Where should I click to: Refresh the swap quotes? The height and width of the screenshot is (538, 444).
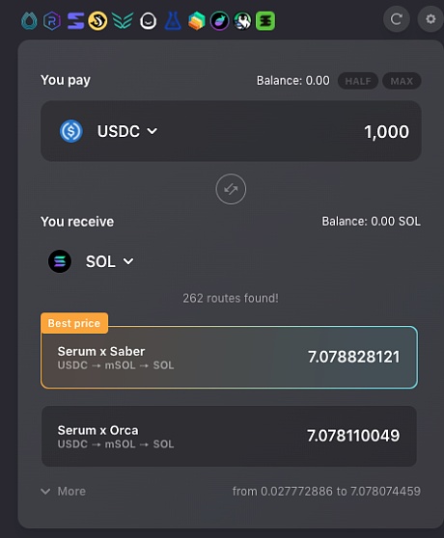(x=397, y=19)
